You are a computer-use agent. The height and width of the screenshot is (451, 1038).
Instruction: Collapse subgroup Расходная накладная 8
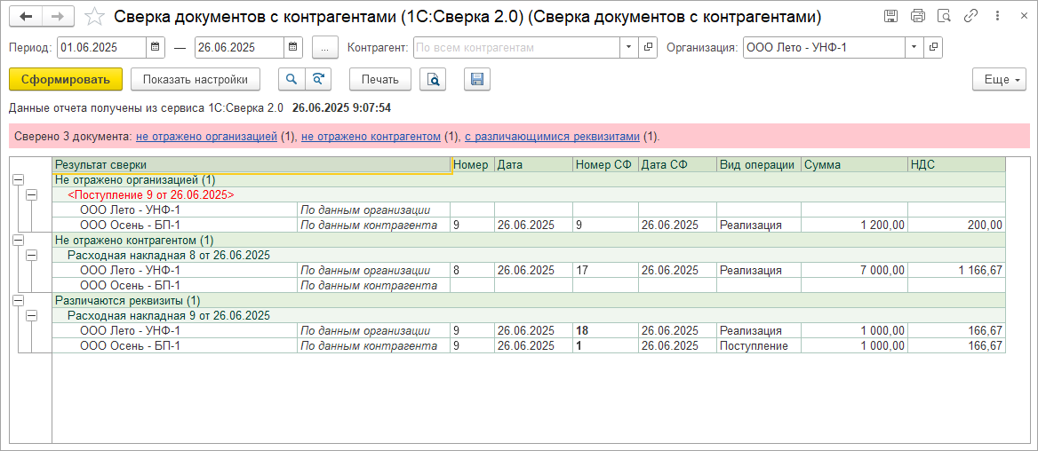click(x=31, y=256)
